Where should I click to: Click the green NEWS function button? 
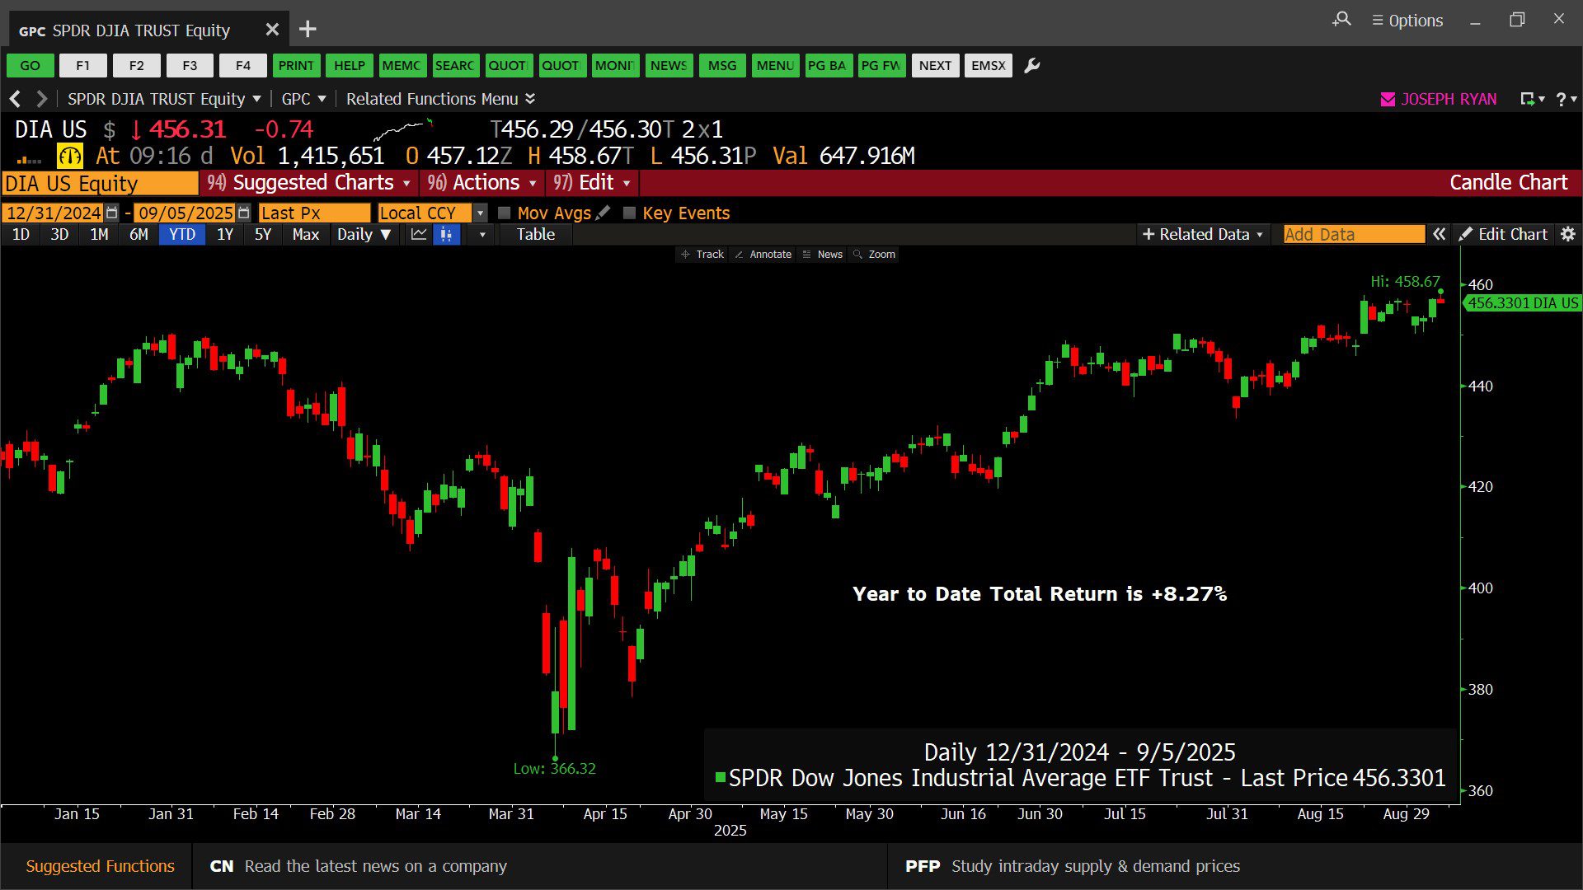coord(668,66)
